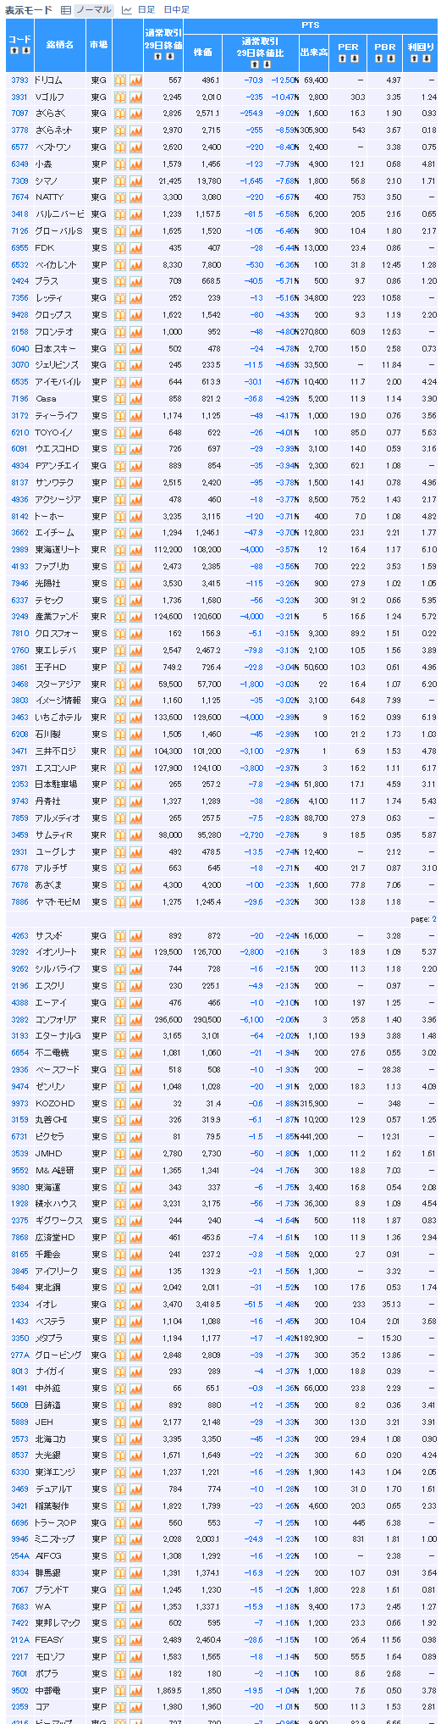Open chart icon for 積水ハウス row
Screen dimensions: 441x1724
135,1204
